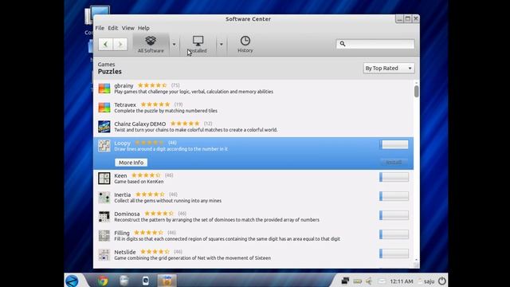The image size is (510, 287).
Task: Select the gbrainy list entry title
Action: tap(124, 85)
